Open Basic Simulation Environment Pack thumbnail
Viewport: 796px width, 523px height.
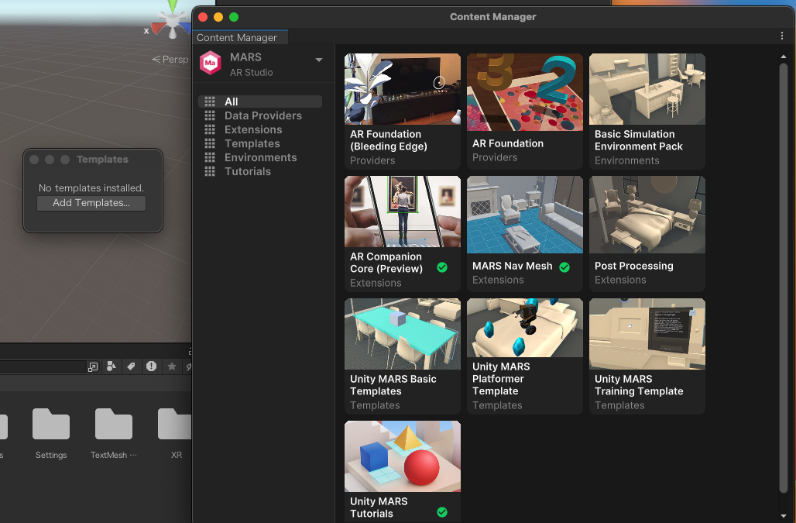click(x=647, y=89)
